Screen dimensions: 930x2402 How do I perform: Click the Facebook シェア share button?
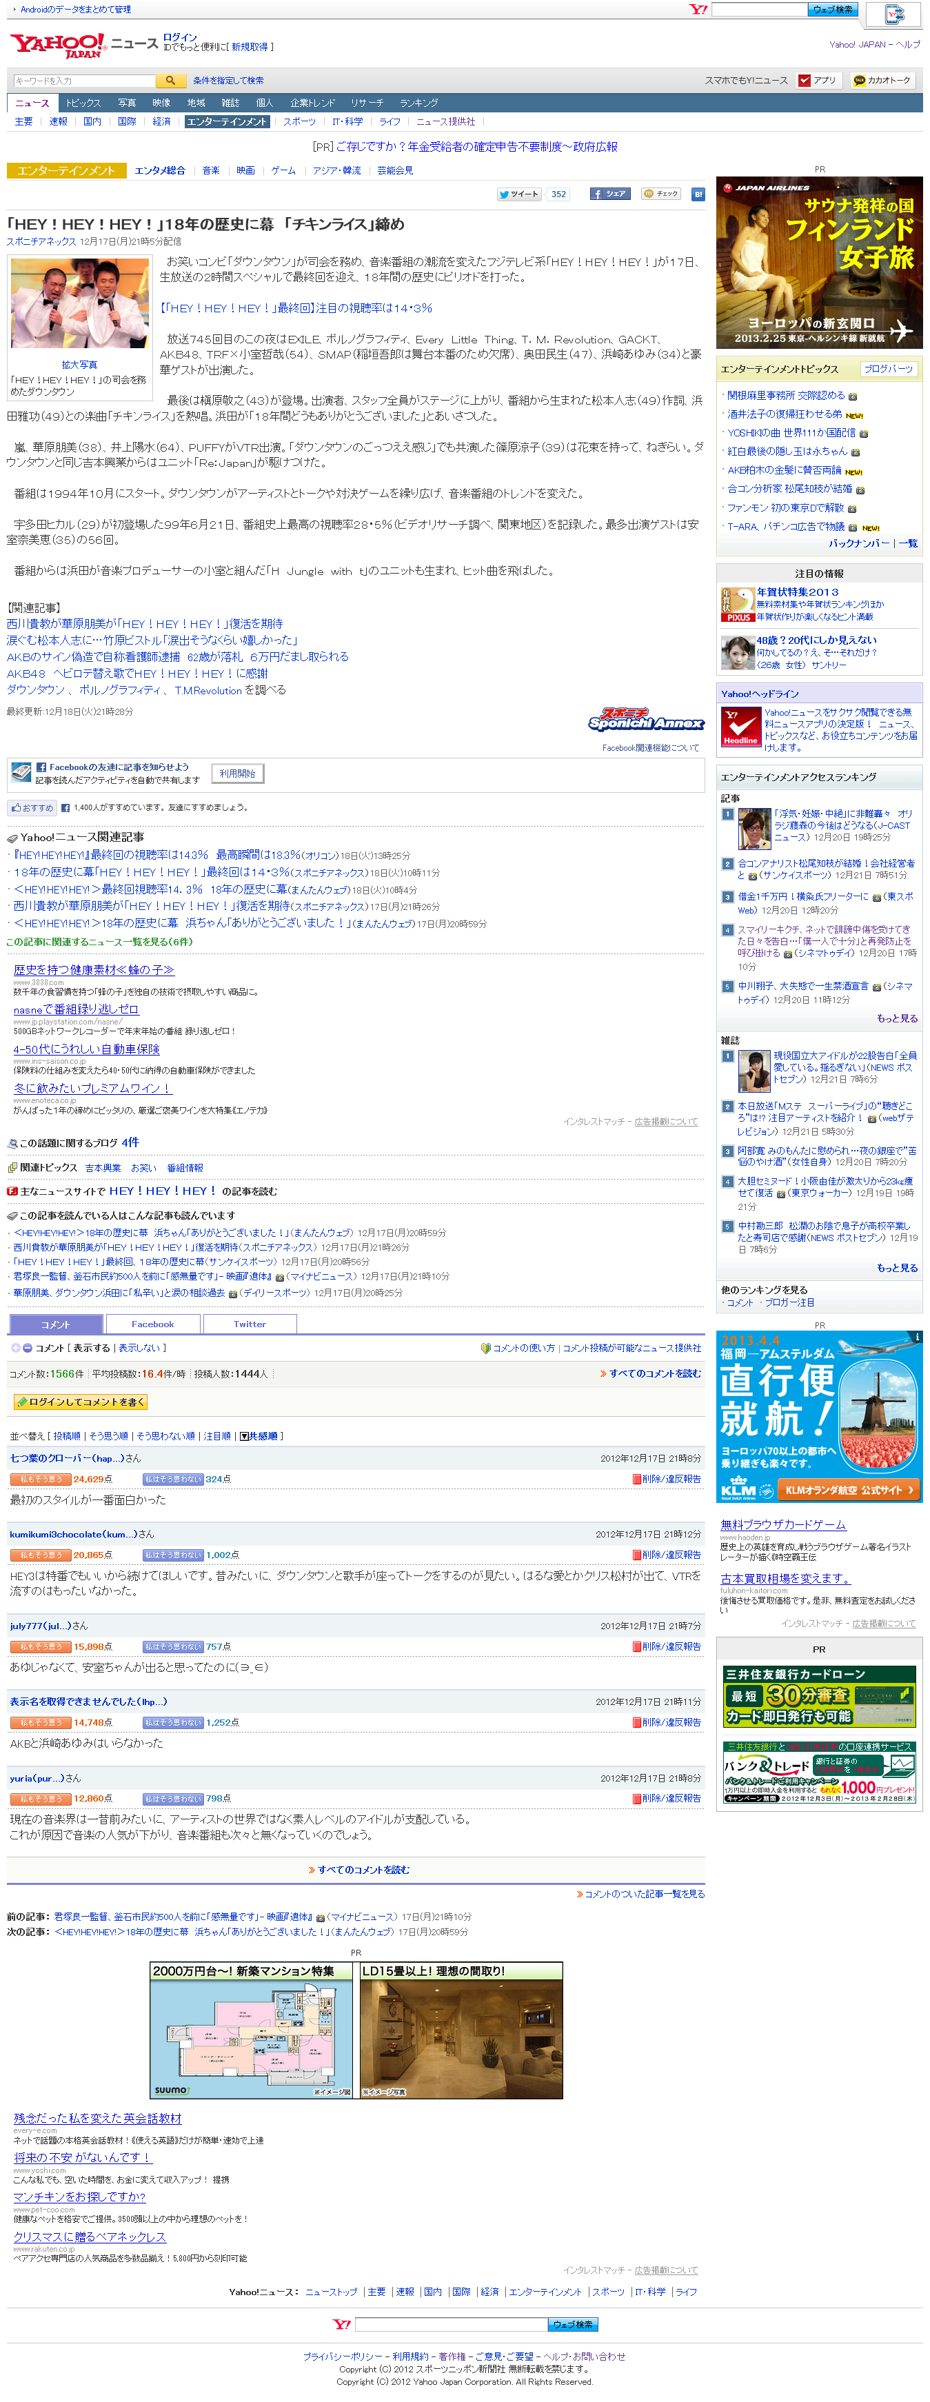(609, 194)
